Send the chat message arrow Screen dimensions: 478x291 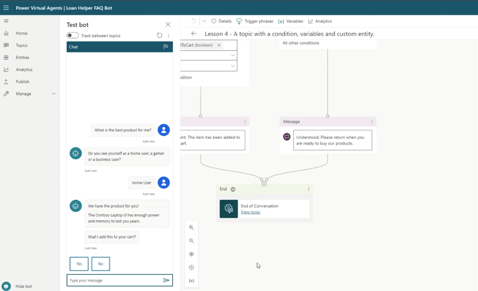click(x=166, y=281)
